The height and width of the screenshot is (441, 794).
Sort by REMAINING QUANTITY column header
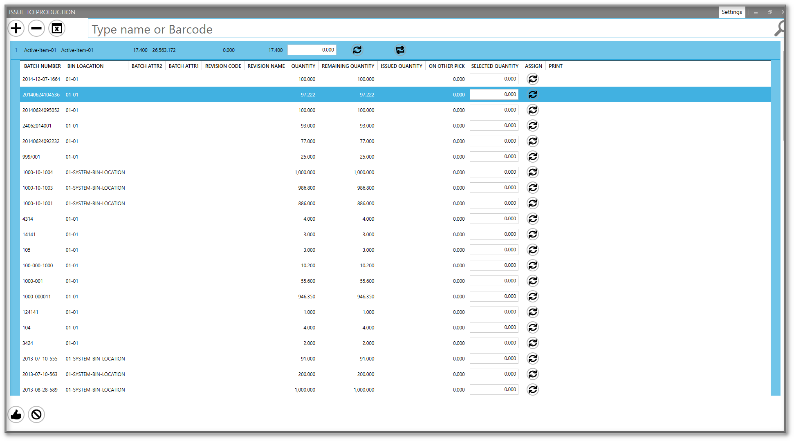click(348, 66)
